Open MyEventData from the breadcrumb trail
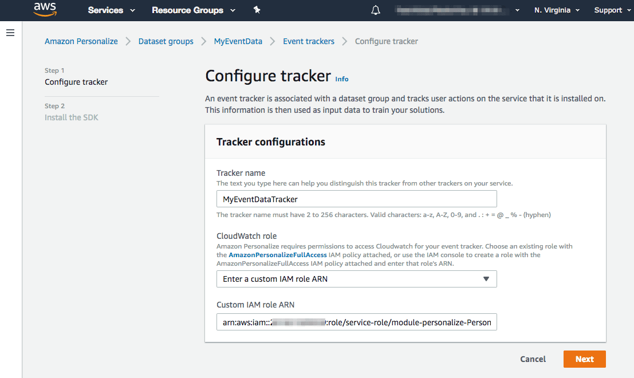 click(238, 41)
